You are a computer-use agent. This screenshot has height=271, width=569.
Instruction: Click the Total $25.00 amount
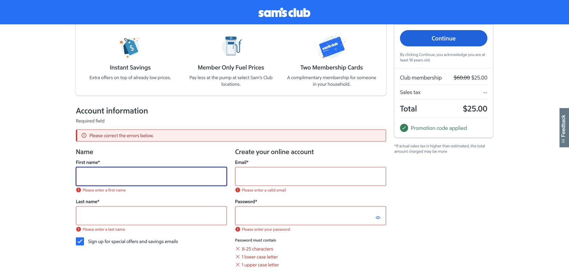(475, 109)
